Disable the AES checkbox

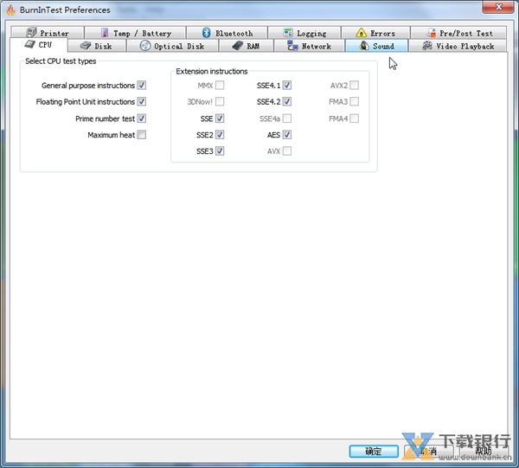coord(287,135)
